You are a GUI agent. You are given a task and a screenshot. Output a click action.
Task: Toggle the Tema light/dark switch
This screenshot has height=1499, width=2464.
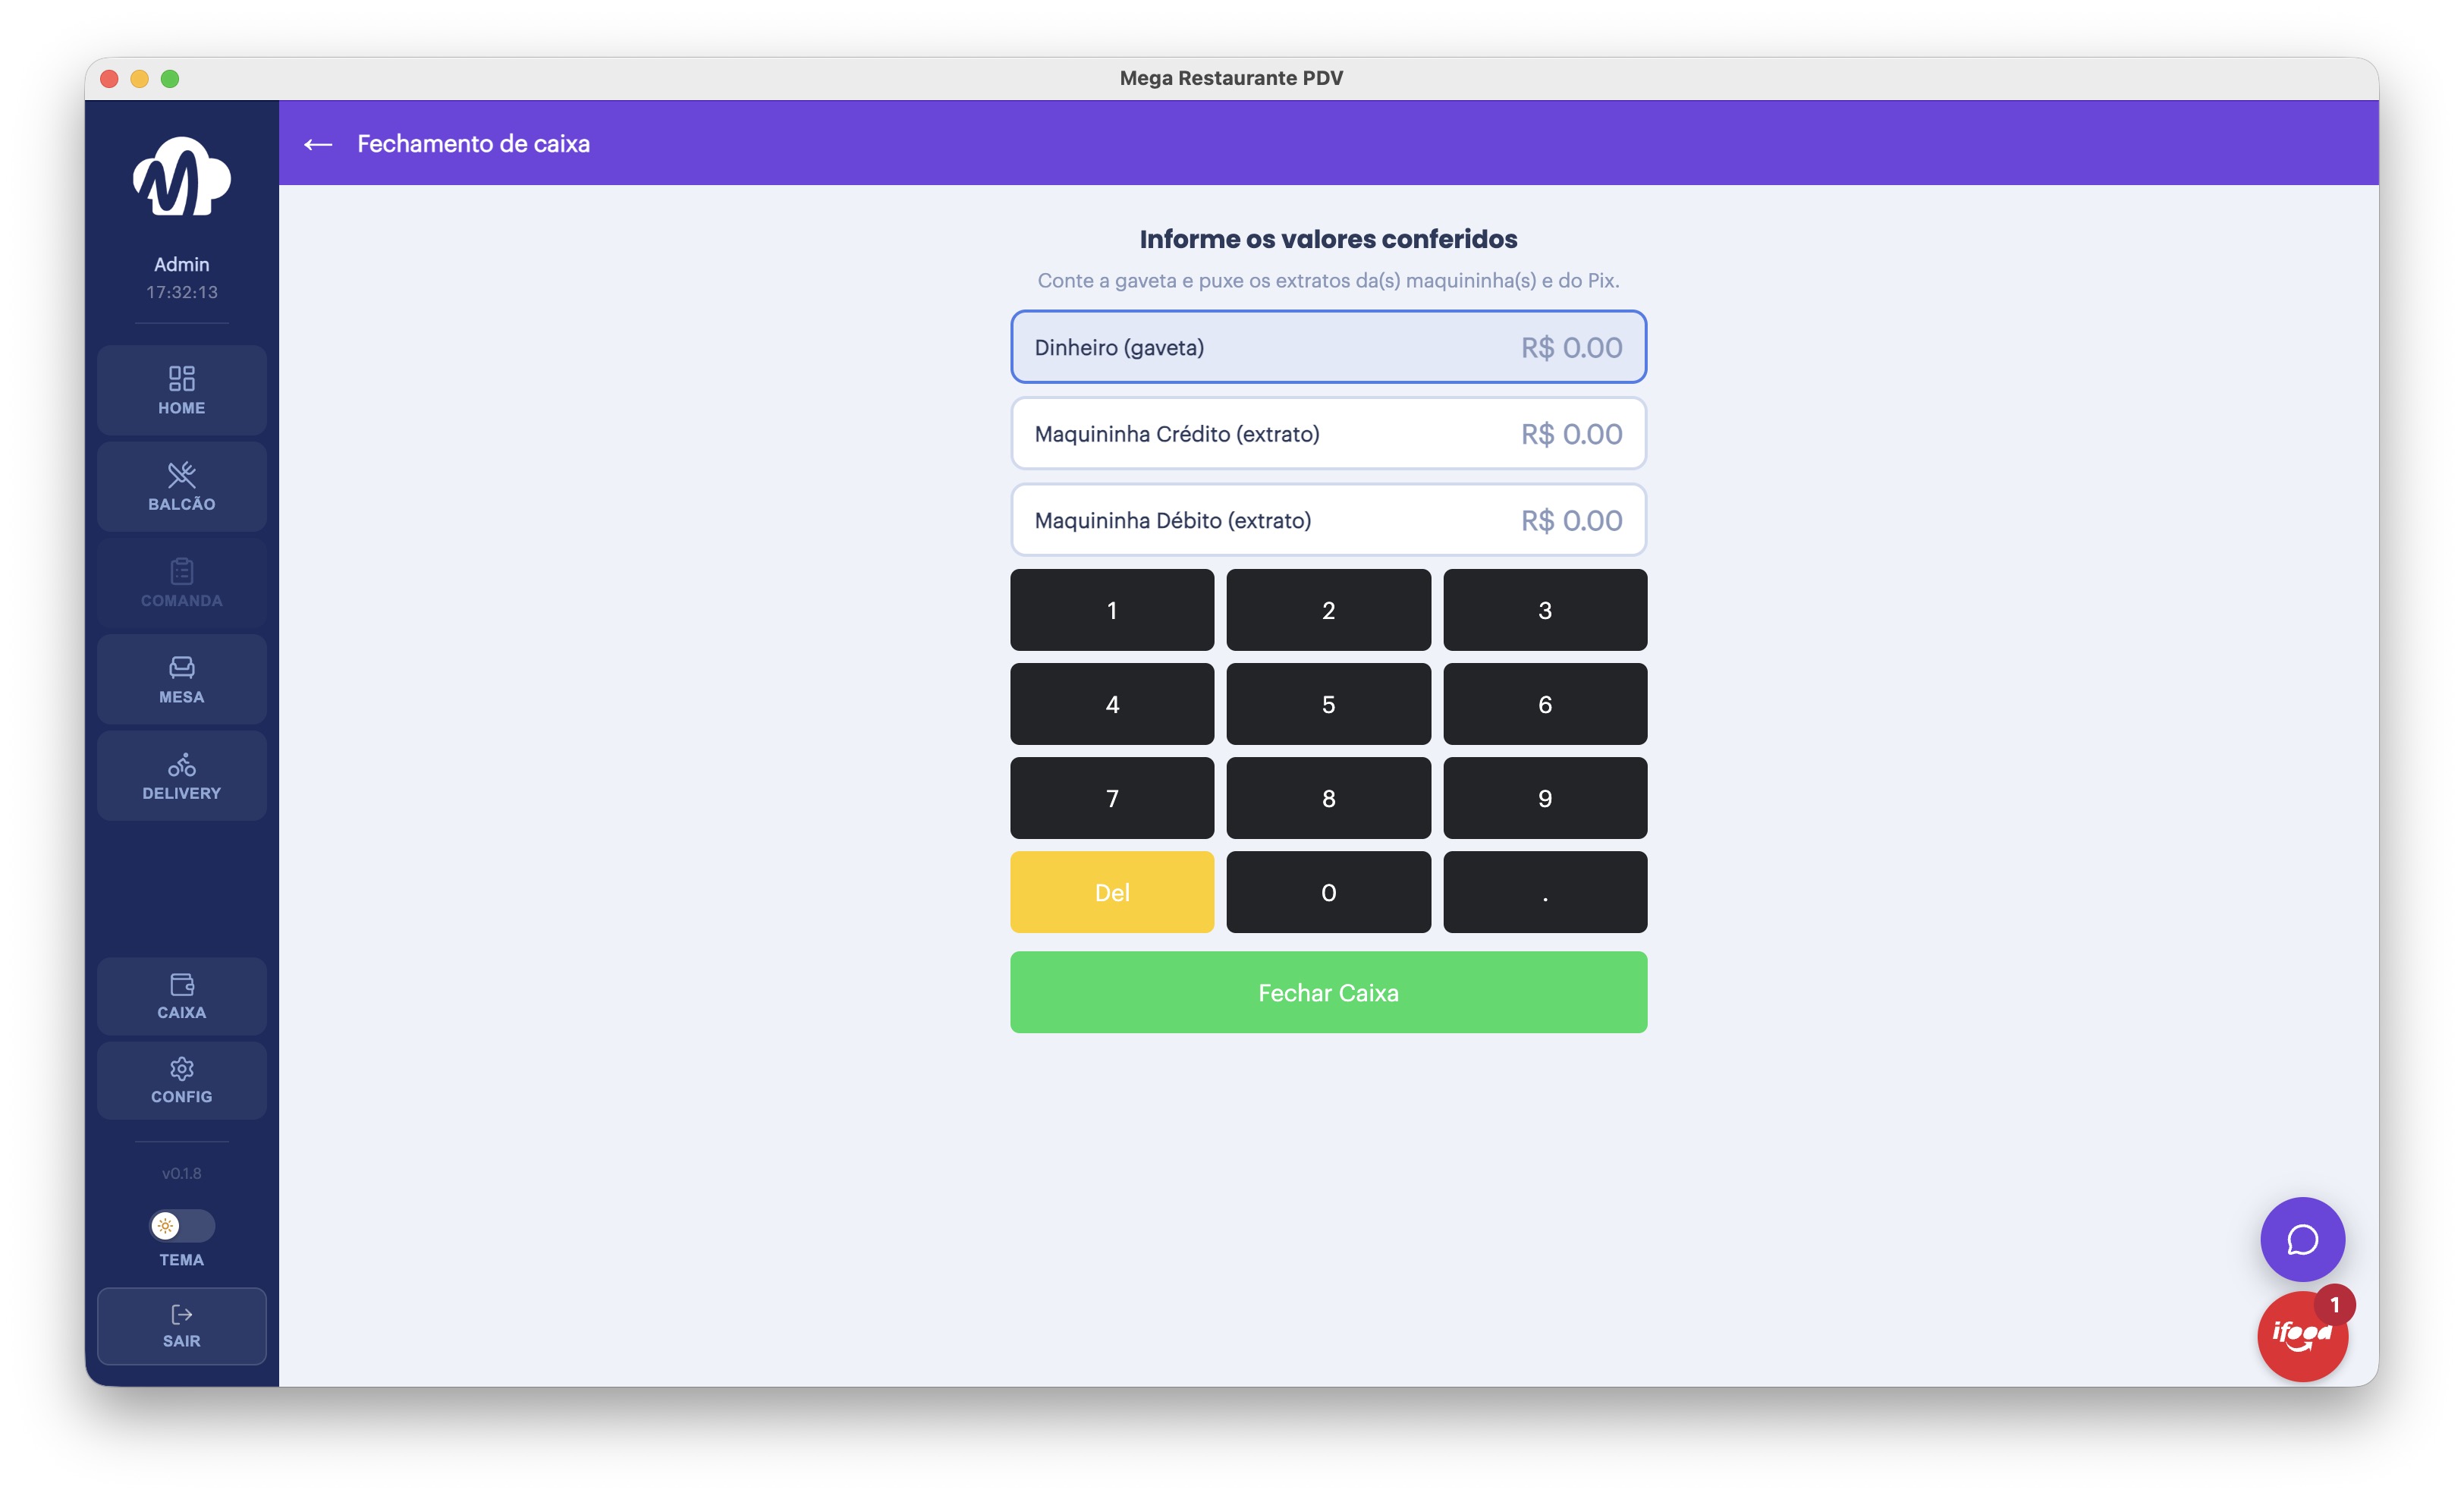[x=181, y=1225]
